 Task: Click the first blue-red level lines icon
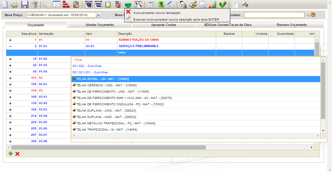pyautogui.click(x=88, y=5)
